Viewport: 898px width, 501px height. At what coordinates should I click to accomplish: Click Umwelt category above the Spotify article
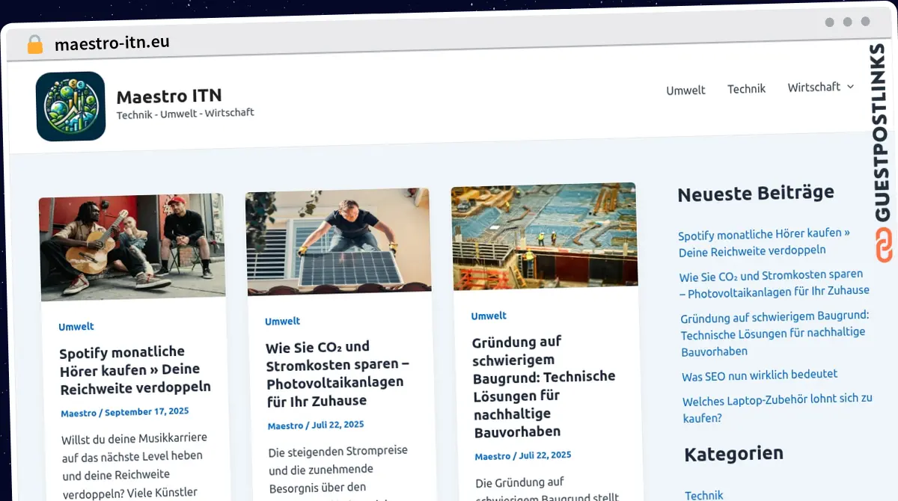pyautogui.click(x=76, y=327)
